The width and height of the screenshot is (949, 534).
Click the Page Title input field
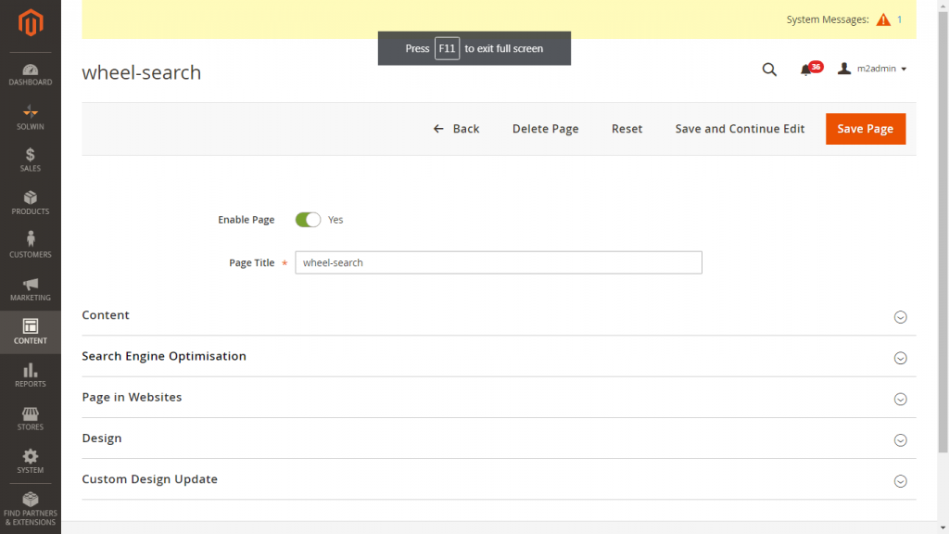[498, 262]
